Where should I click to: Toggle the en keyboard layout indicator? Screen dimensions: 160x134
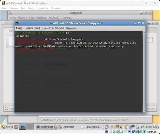(112, 127)
